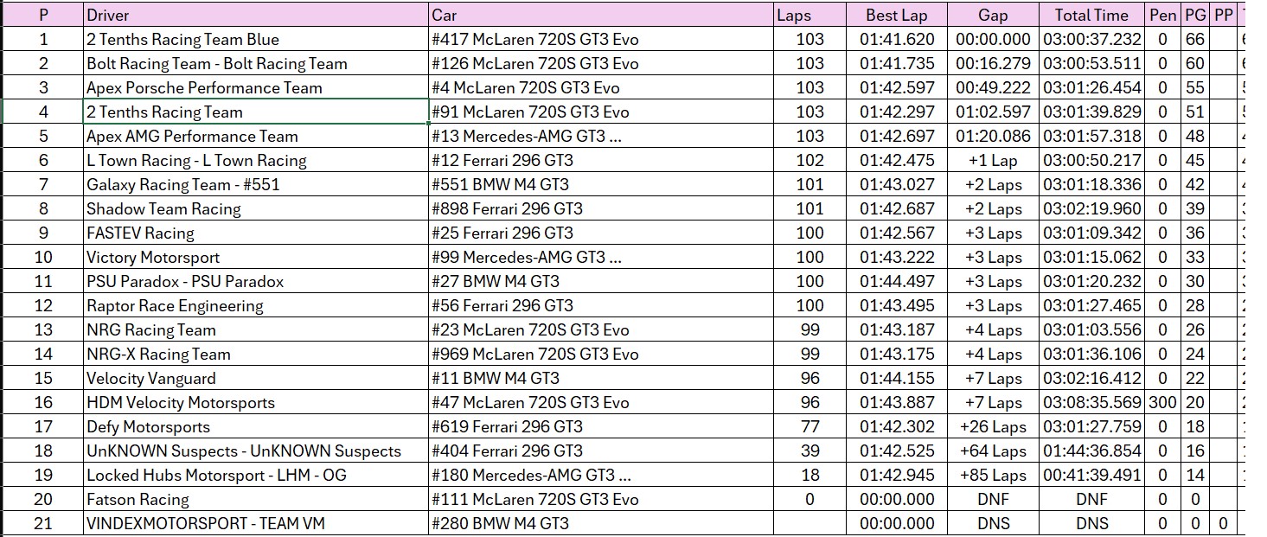Viewport: 1267px width, 537px height.
Task: Select car cell #13 Mercedes-AMG GT3
Action: click(601, 136)
